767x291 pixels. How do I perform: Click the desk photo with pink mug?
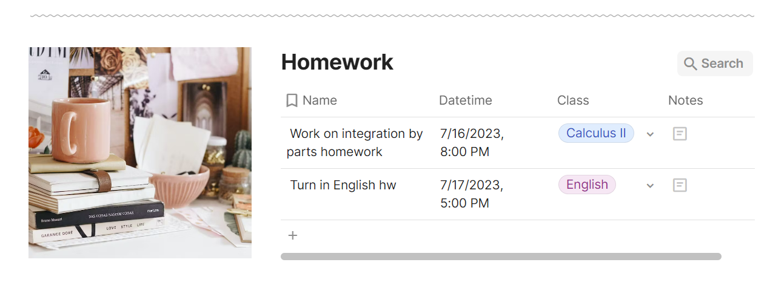click(x=140, y=152)
